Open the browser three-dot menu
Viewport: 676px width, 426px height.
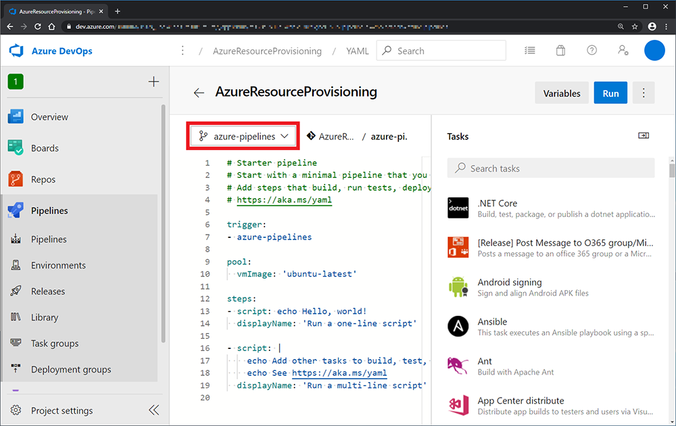tap(667, 26)
